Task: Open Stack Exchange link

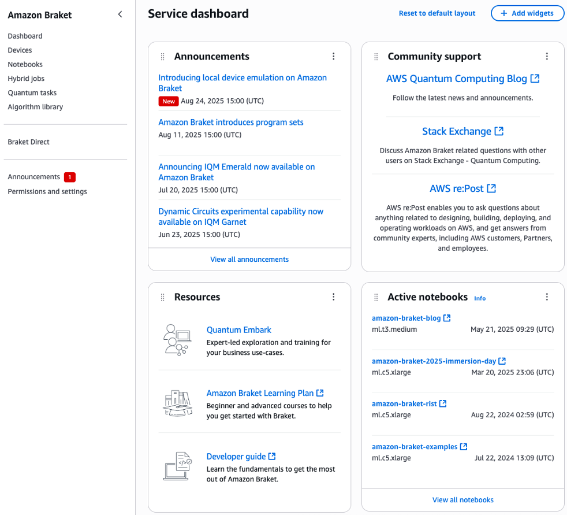Action: (457, 131)
